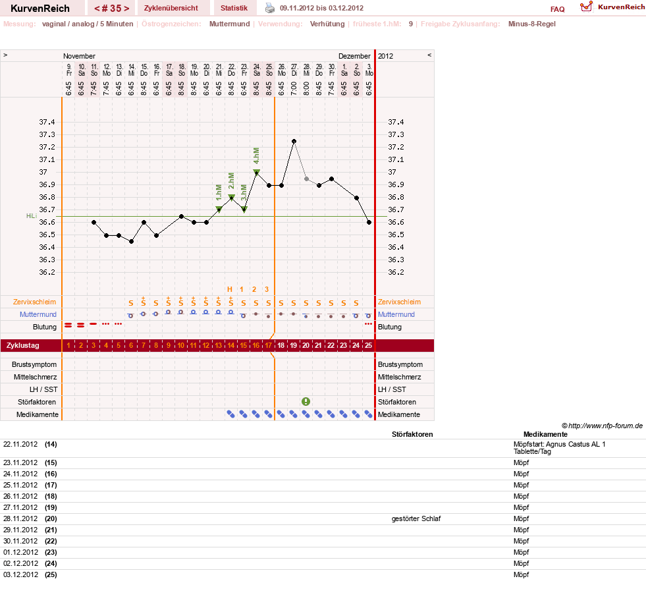Image resolution: width=646 pixels, height=614 pixels.
Task: Click the printer icon next to date range
Action: click(x=269, y=8)
